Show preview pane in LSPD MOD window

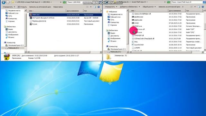tap(95, 7)
